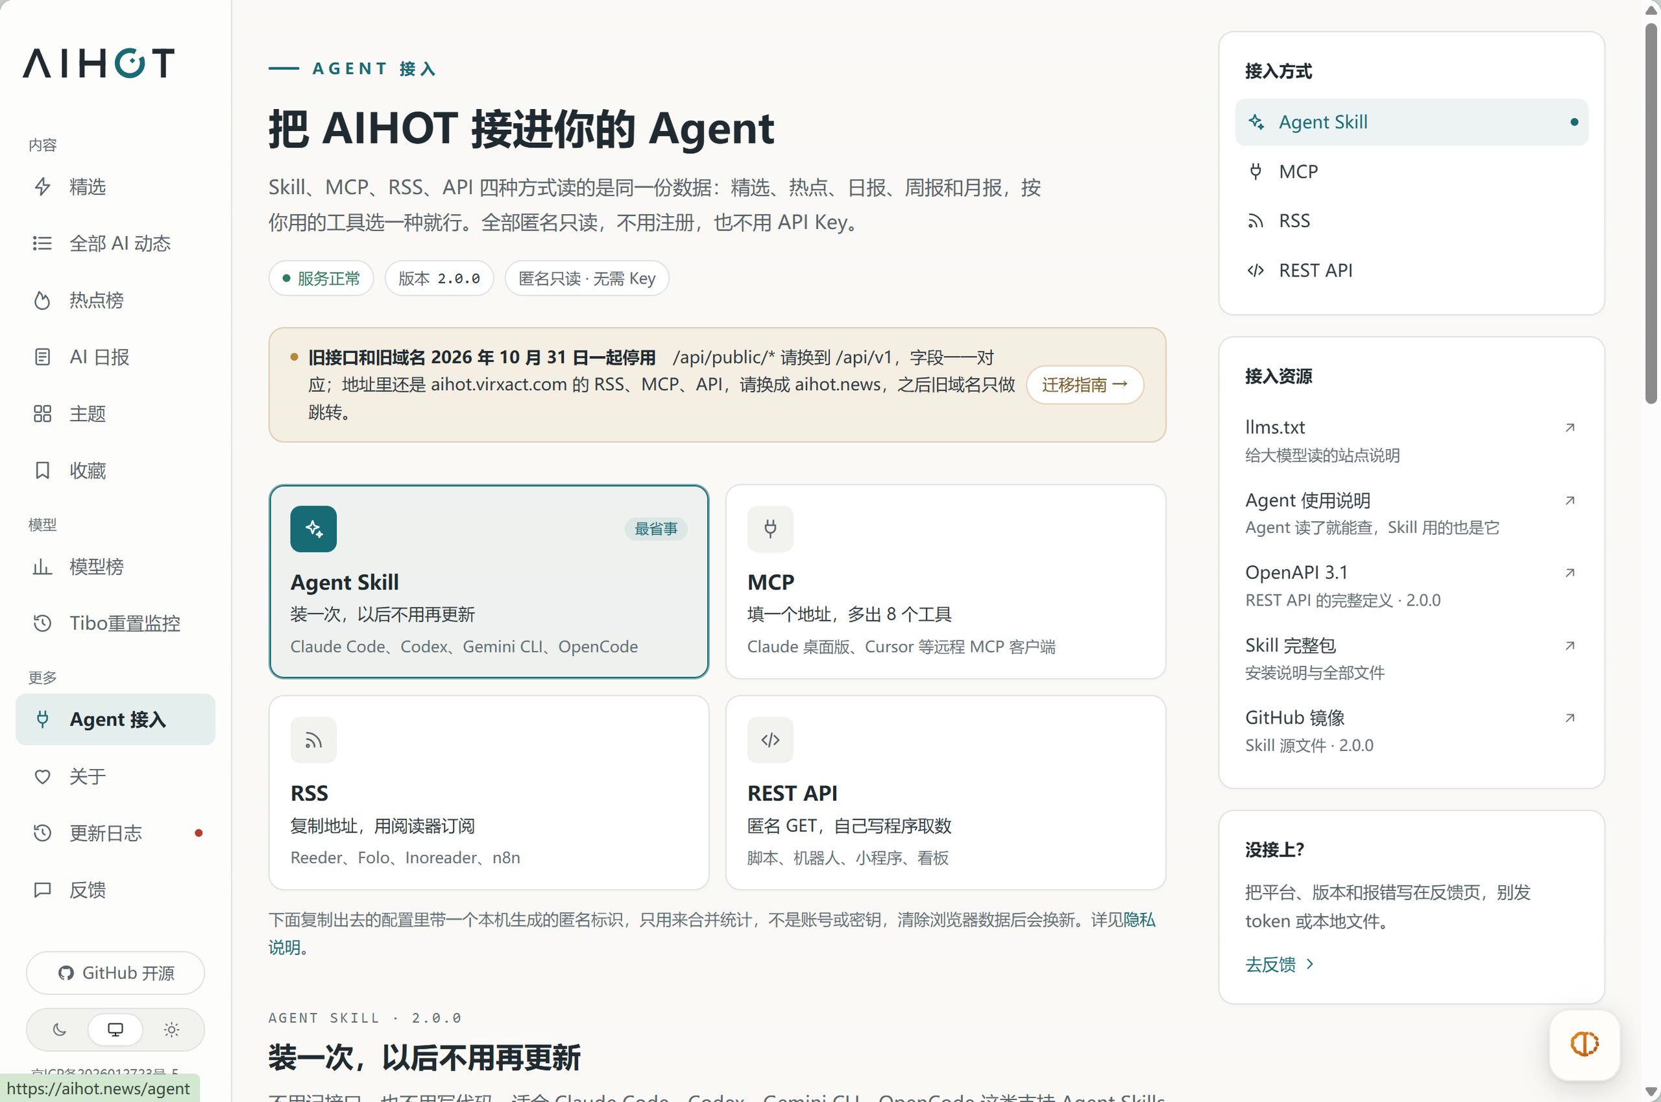Open the bar-chart 模型榜 icon
Viewport: 1661px width, 1102px height.
[x=42, y=567]
